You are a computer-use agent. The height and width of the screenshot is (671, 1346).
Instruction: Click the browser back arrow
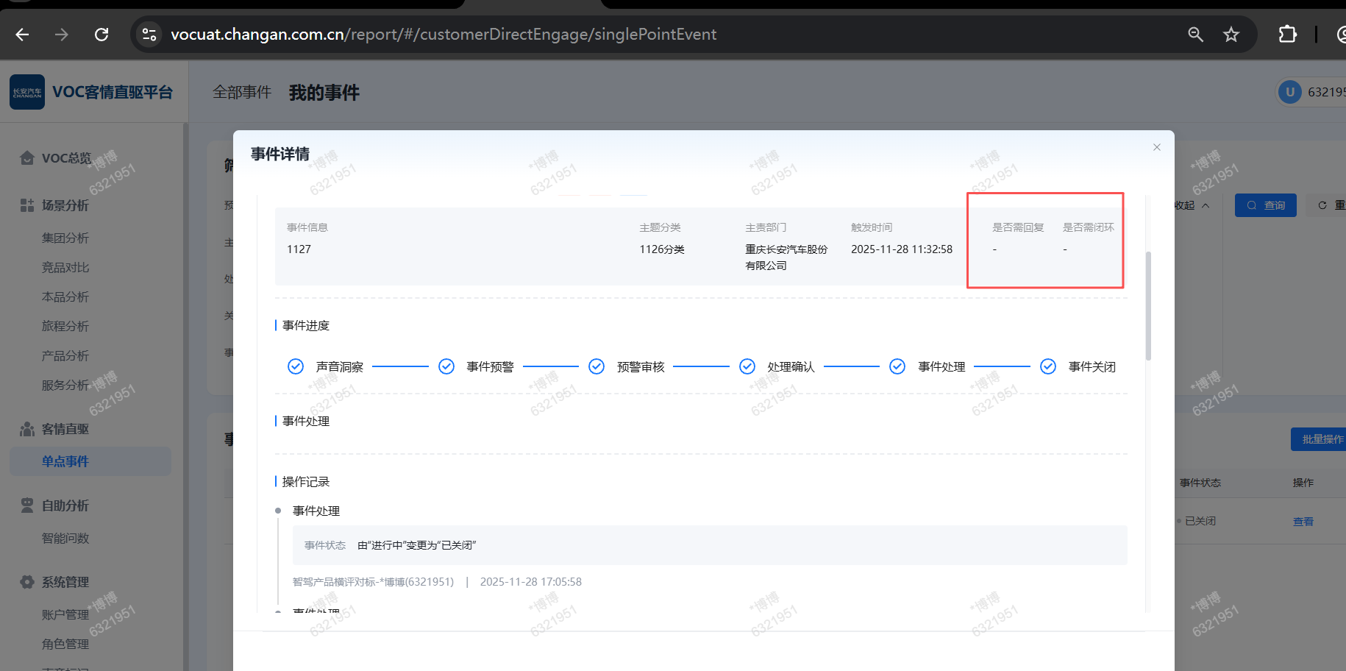(22, 35)
